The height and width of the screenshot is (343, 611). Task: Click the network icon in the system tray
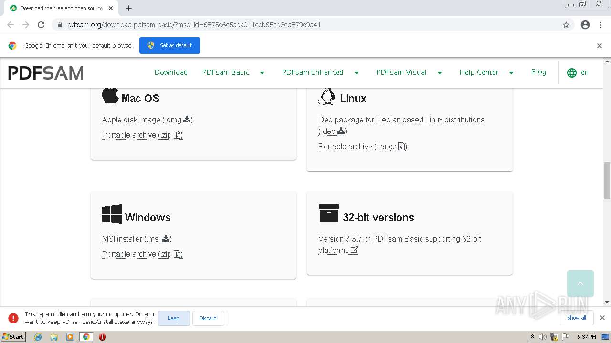(554, 337)
